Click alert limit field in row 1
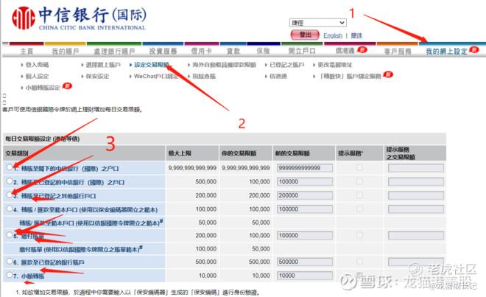Image resolution: width=486 pixels, height=297 pixels. pos(415,168)
